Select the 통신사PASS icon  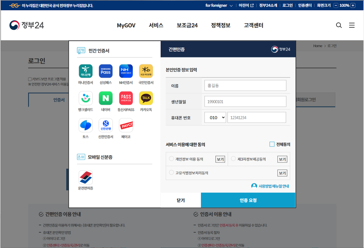point(126,98)
